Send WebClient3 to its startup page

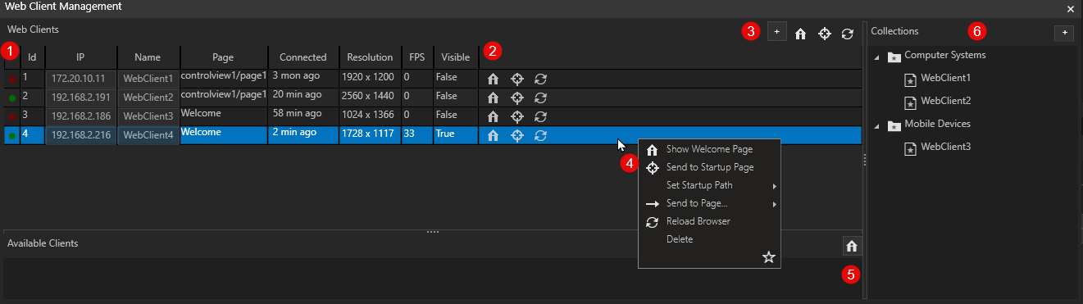[x=517, y=116]
